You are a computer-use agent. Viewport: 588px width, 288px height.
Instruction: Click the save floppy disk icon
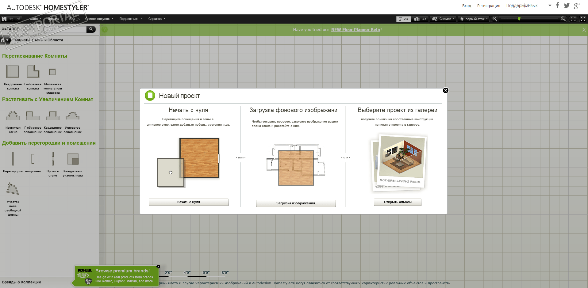[x=4, y=19]
